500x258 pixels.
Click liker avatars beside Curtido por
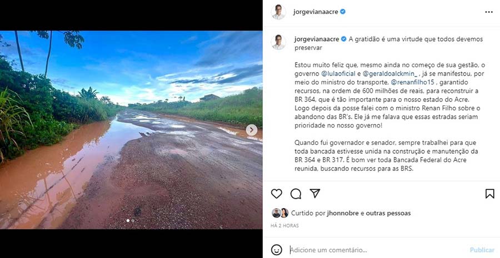coord(280,213)
